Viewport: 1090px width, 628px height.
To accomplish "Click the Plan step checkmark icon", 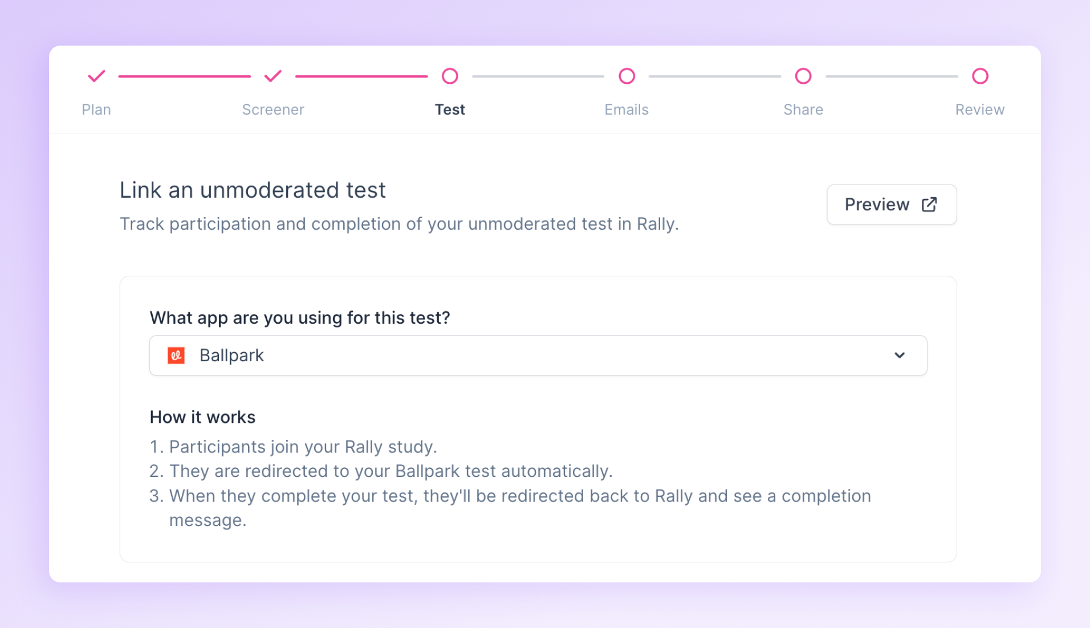I will pyautogui.click(x=96, y=76).
